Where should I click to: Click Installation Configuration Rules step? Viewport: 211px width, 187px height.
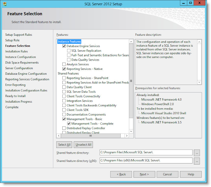pos(26,90)
